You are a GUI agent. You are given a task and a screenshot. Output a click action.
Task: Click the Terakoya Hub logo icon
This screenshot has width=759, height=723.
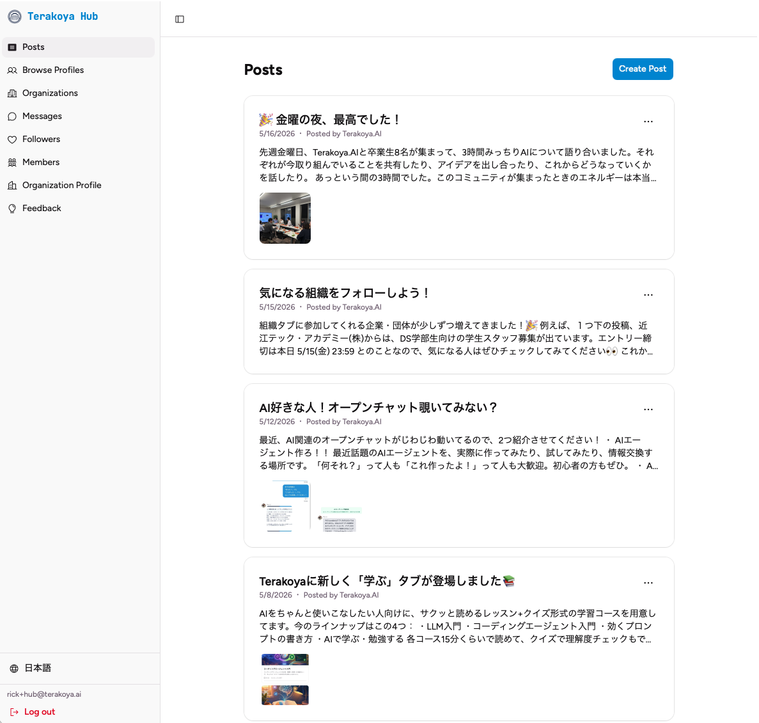[15, 17]
